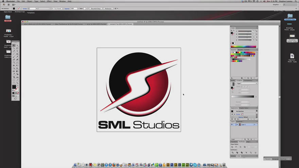Select the Artboard tool
Viewport: 299px width, 168px height.
click(14, 80)
